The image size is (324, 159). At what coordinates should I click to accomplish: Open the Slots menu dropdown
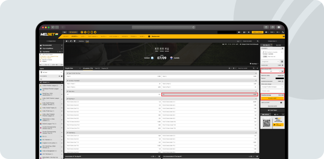coord(103,36)
